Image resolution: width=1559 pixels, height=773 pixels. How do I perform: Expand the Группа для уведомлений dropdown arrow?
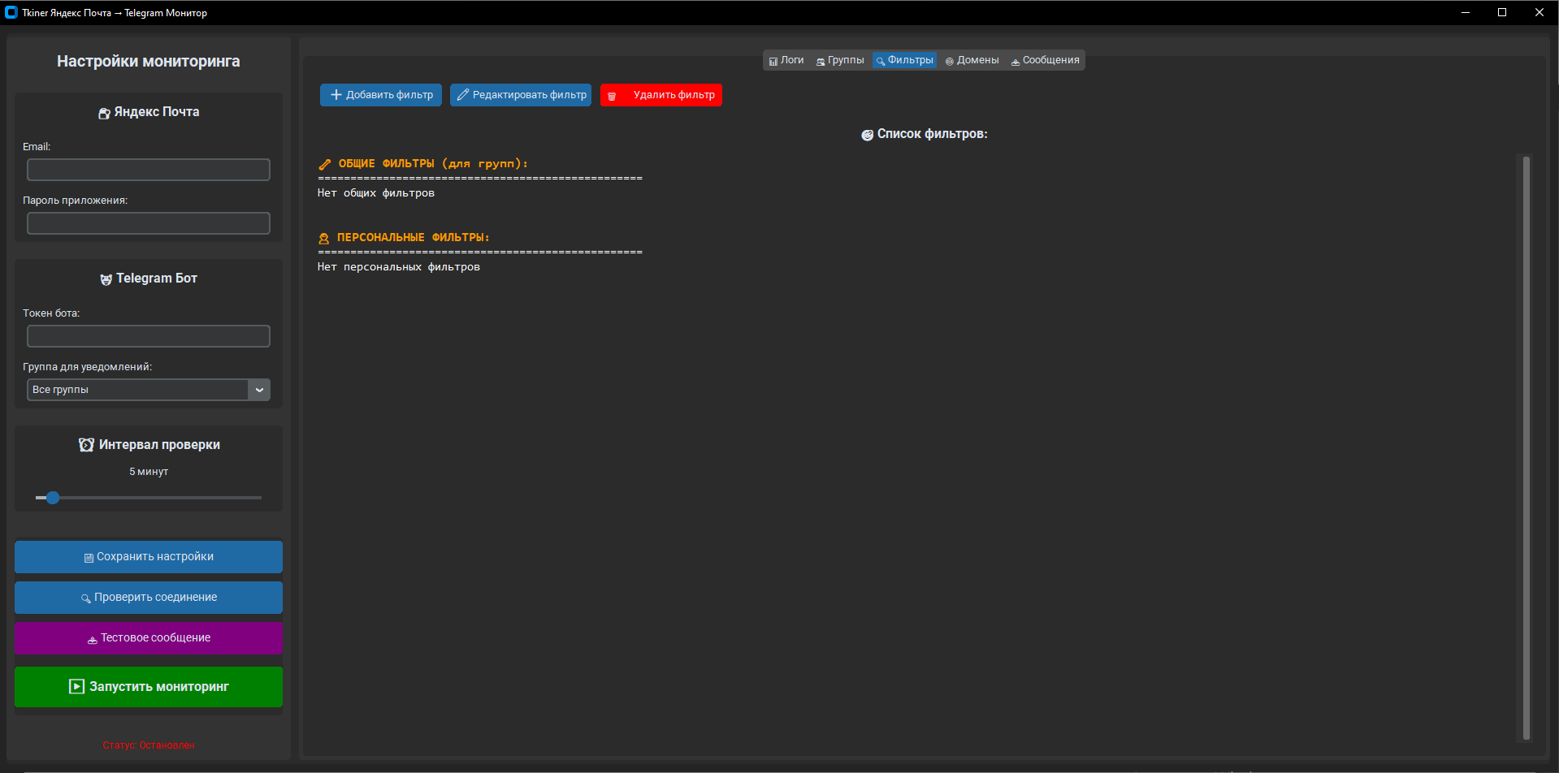tap(259, 390)
